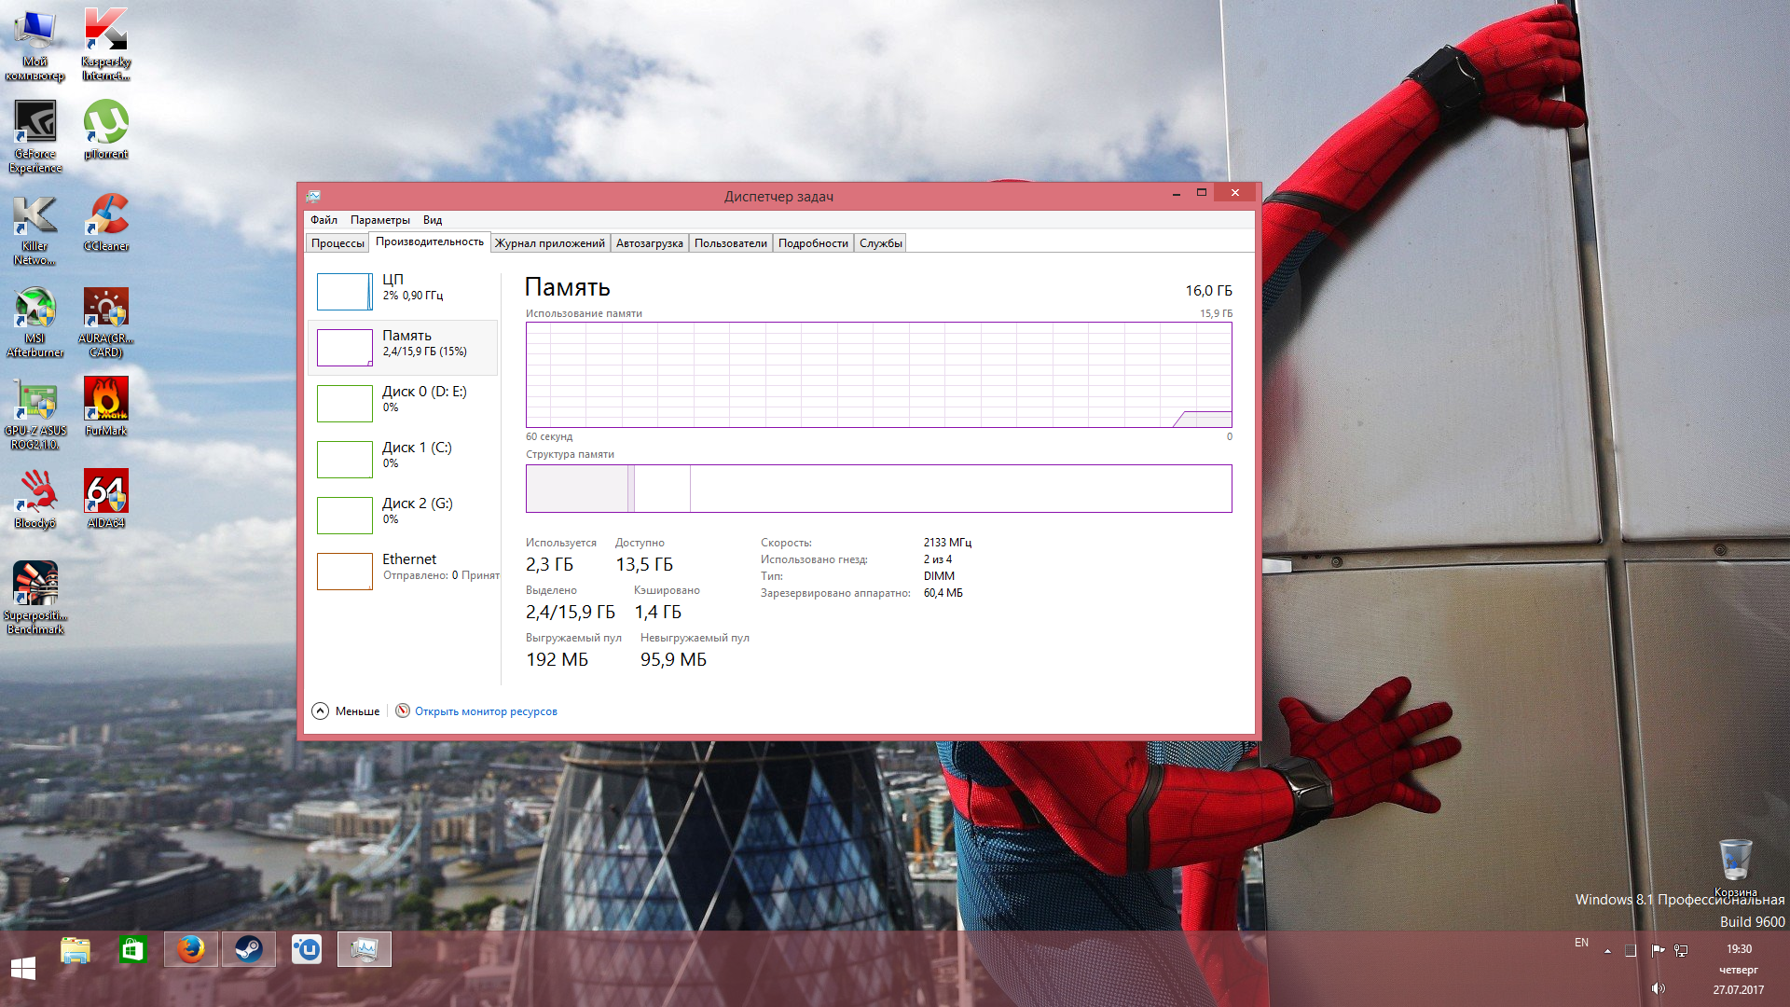Click the touch keyboard tray icon

(1631, 951)
